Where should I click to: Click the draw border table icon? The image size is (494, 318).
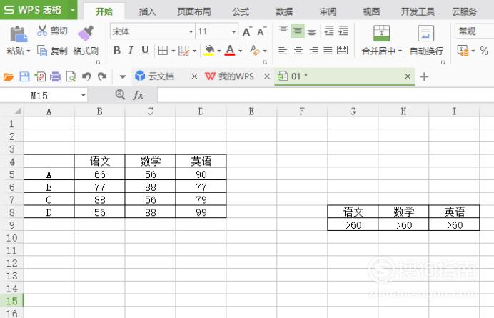tap(183, 51)
